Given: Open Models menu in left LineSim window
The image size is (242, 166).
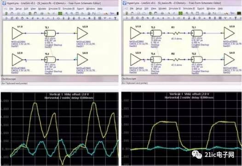Looking at the screenshot, I should click(x=42, y=9).
